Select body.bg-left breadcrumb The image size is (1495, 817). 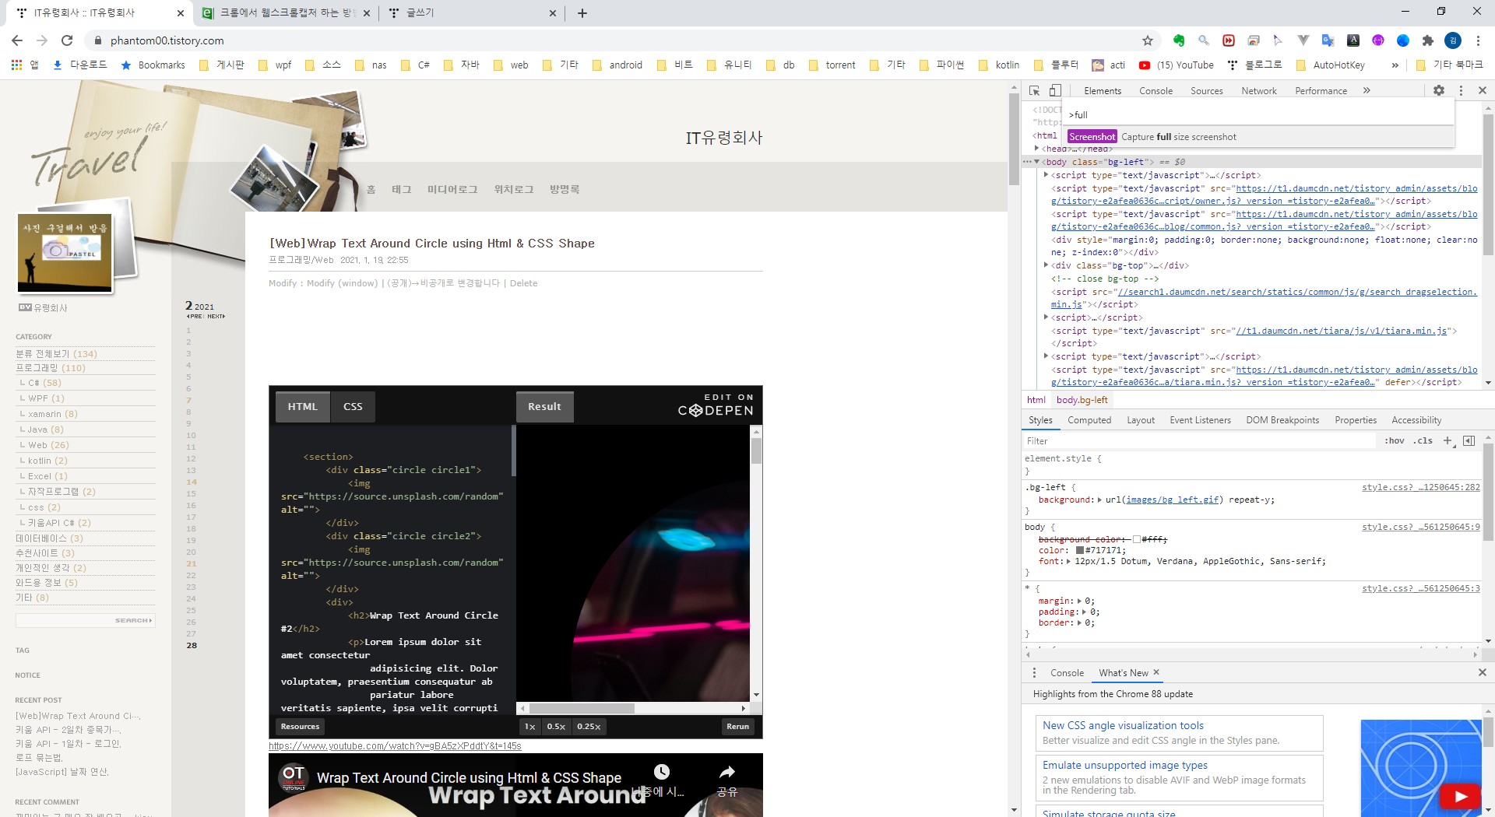[x=1082, y=400]
